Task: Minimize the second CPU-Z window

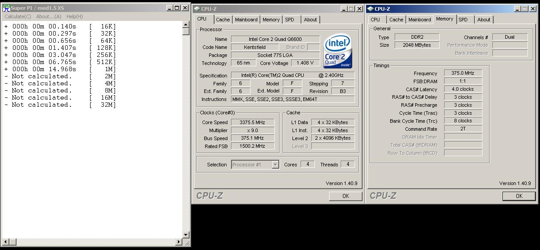Action: coord(517,8)
